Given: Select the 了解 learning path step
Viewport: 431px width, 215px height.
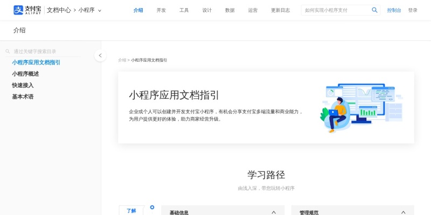Looking at the screenshot, I should click(x=131, y=211).
